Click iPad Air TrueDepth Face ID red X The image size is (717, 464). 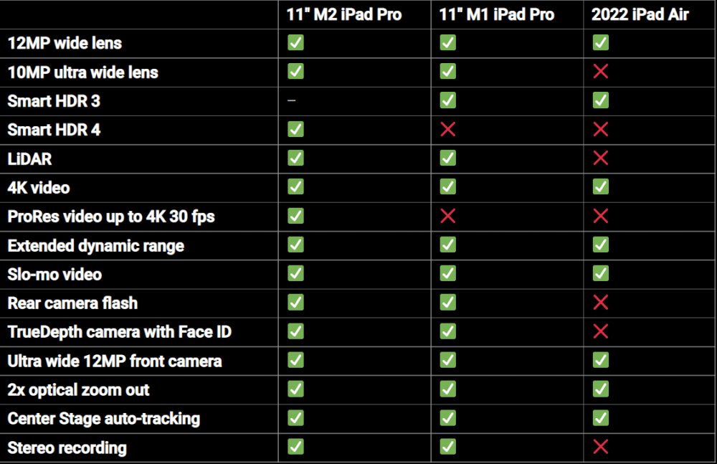[601, 331]
